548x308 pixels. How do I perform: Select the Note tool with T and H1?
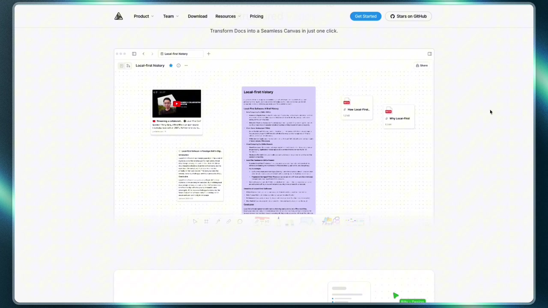262,221
